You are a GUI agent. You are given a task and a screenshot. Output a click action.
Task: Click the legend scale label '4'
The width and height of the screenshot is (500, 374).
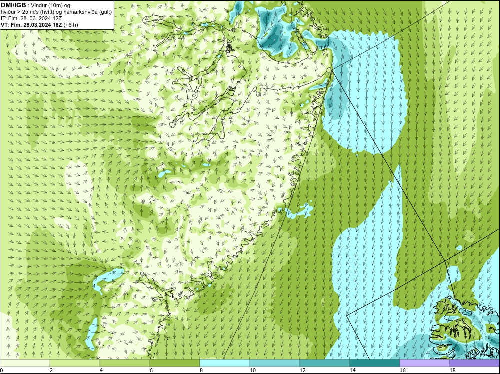click(x=101, y=370)
